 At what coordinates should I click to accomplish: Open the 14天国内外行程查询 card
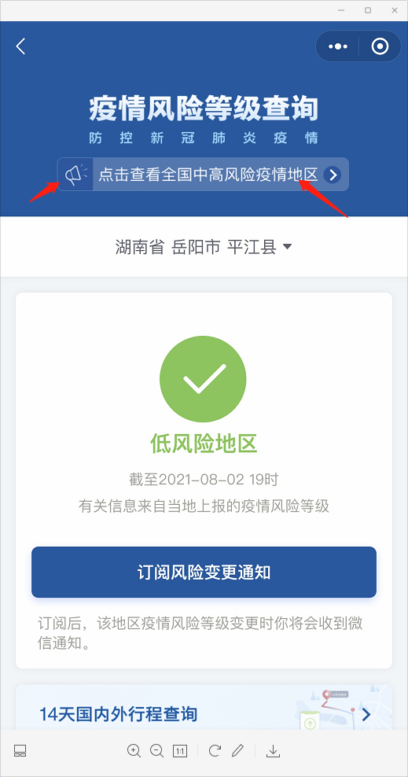[x=204, y=708]
